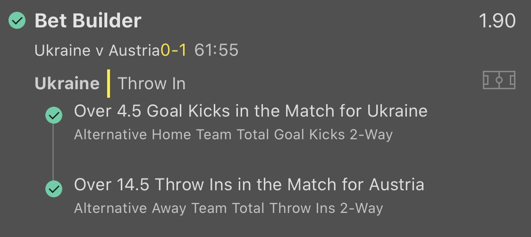531x237 pixels.
Task: Click the vertical line connecting both selections
Action: coord(53,152)
